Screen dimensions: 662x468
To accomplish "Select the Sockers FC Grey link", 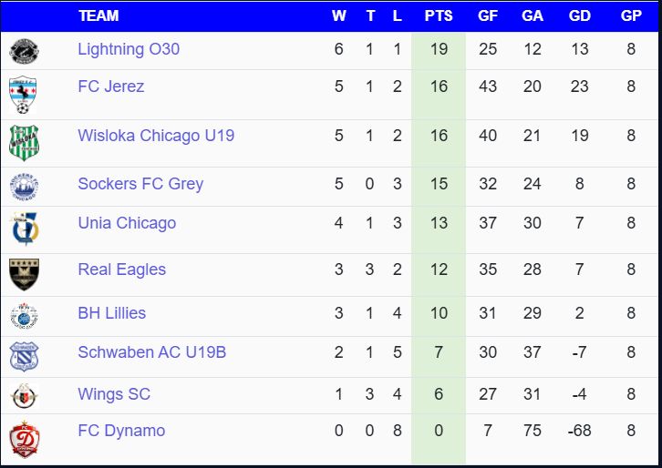I will coord(140,183).
